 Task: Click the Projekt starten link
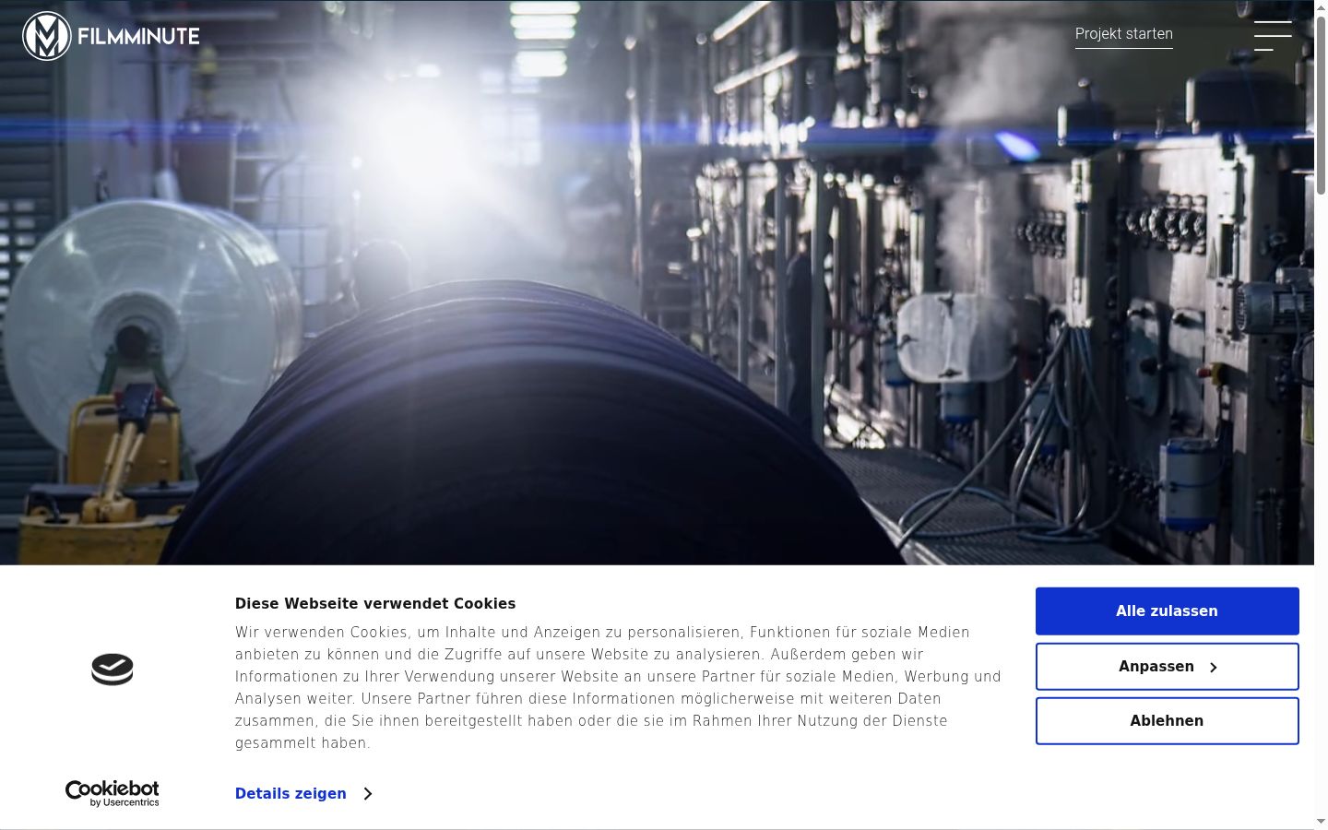[x=1124, y=34]
